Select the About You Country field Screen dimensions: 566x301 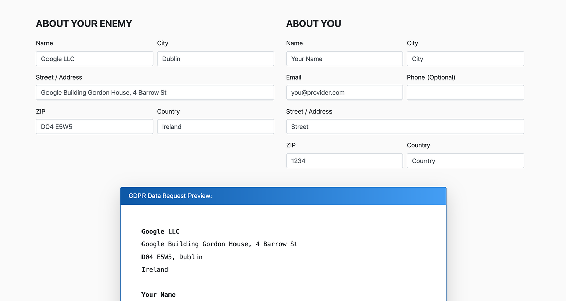click(465, 161)
